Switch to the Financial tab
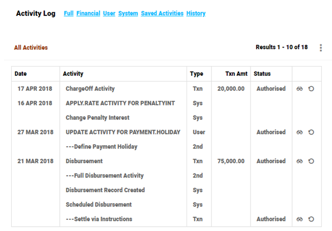 coord(88,13)
